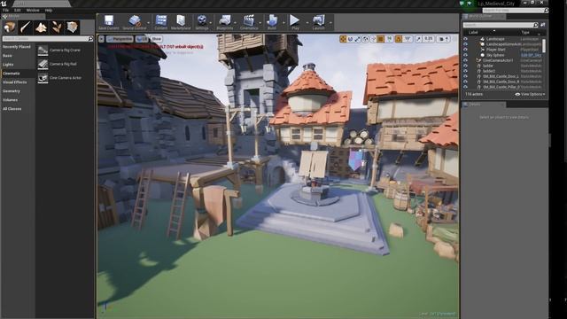
Task: Click the Sky Sphere edit blueprint link
Action: coord(531,55)
